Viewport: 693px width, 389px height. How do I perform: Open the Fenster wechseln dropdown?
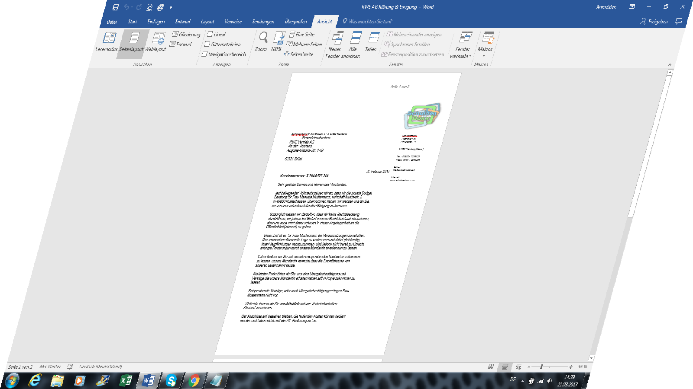(x=462, y=45)
